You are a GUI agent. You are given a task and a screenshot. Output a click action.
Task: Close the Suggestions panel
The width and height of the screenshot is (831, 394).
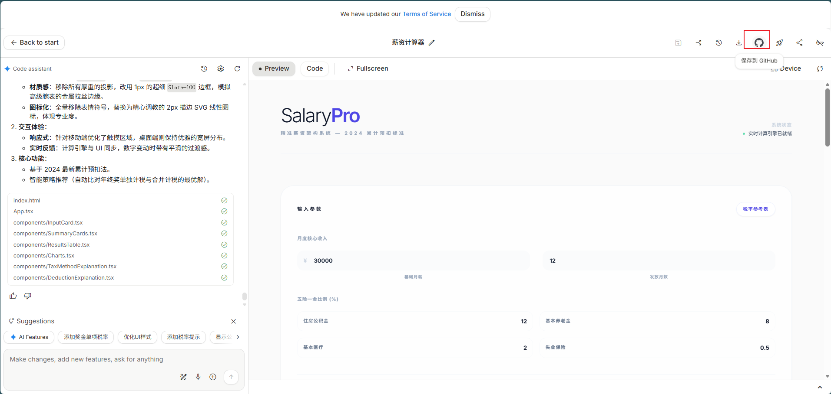click(x=234, y=321)
